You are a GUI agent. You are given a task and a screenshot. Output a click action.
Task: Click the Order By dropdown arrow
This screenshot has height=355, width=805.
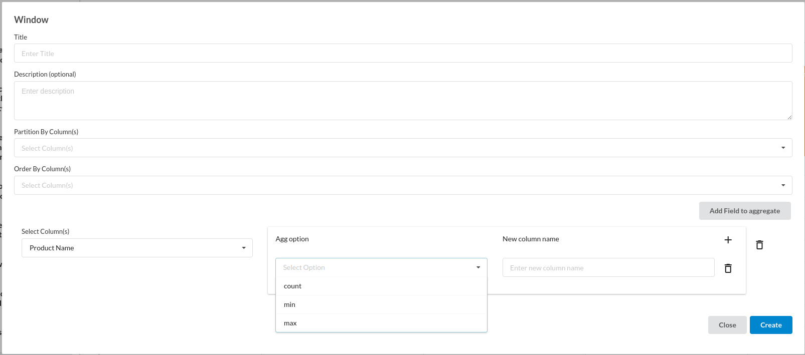(783, 185)
